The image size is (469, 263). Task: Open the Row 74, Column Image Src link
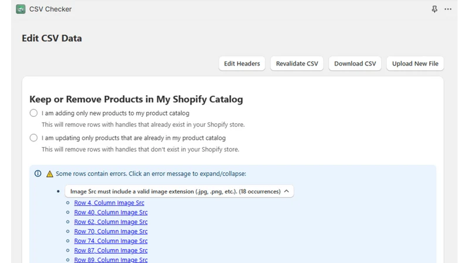pyautogui.click(x=111, y=241)
